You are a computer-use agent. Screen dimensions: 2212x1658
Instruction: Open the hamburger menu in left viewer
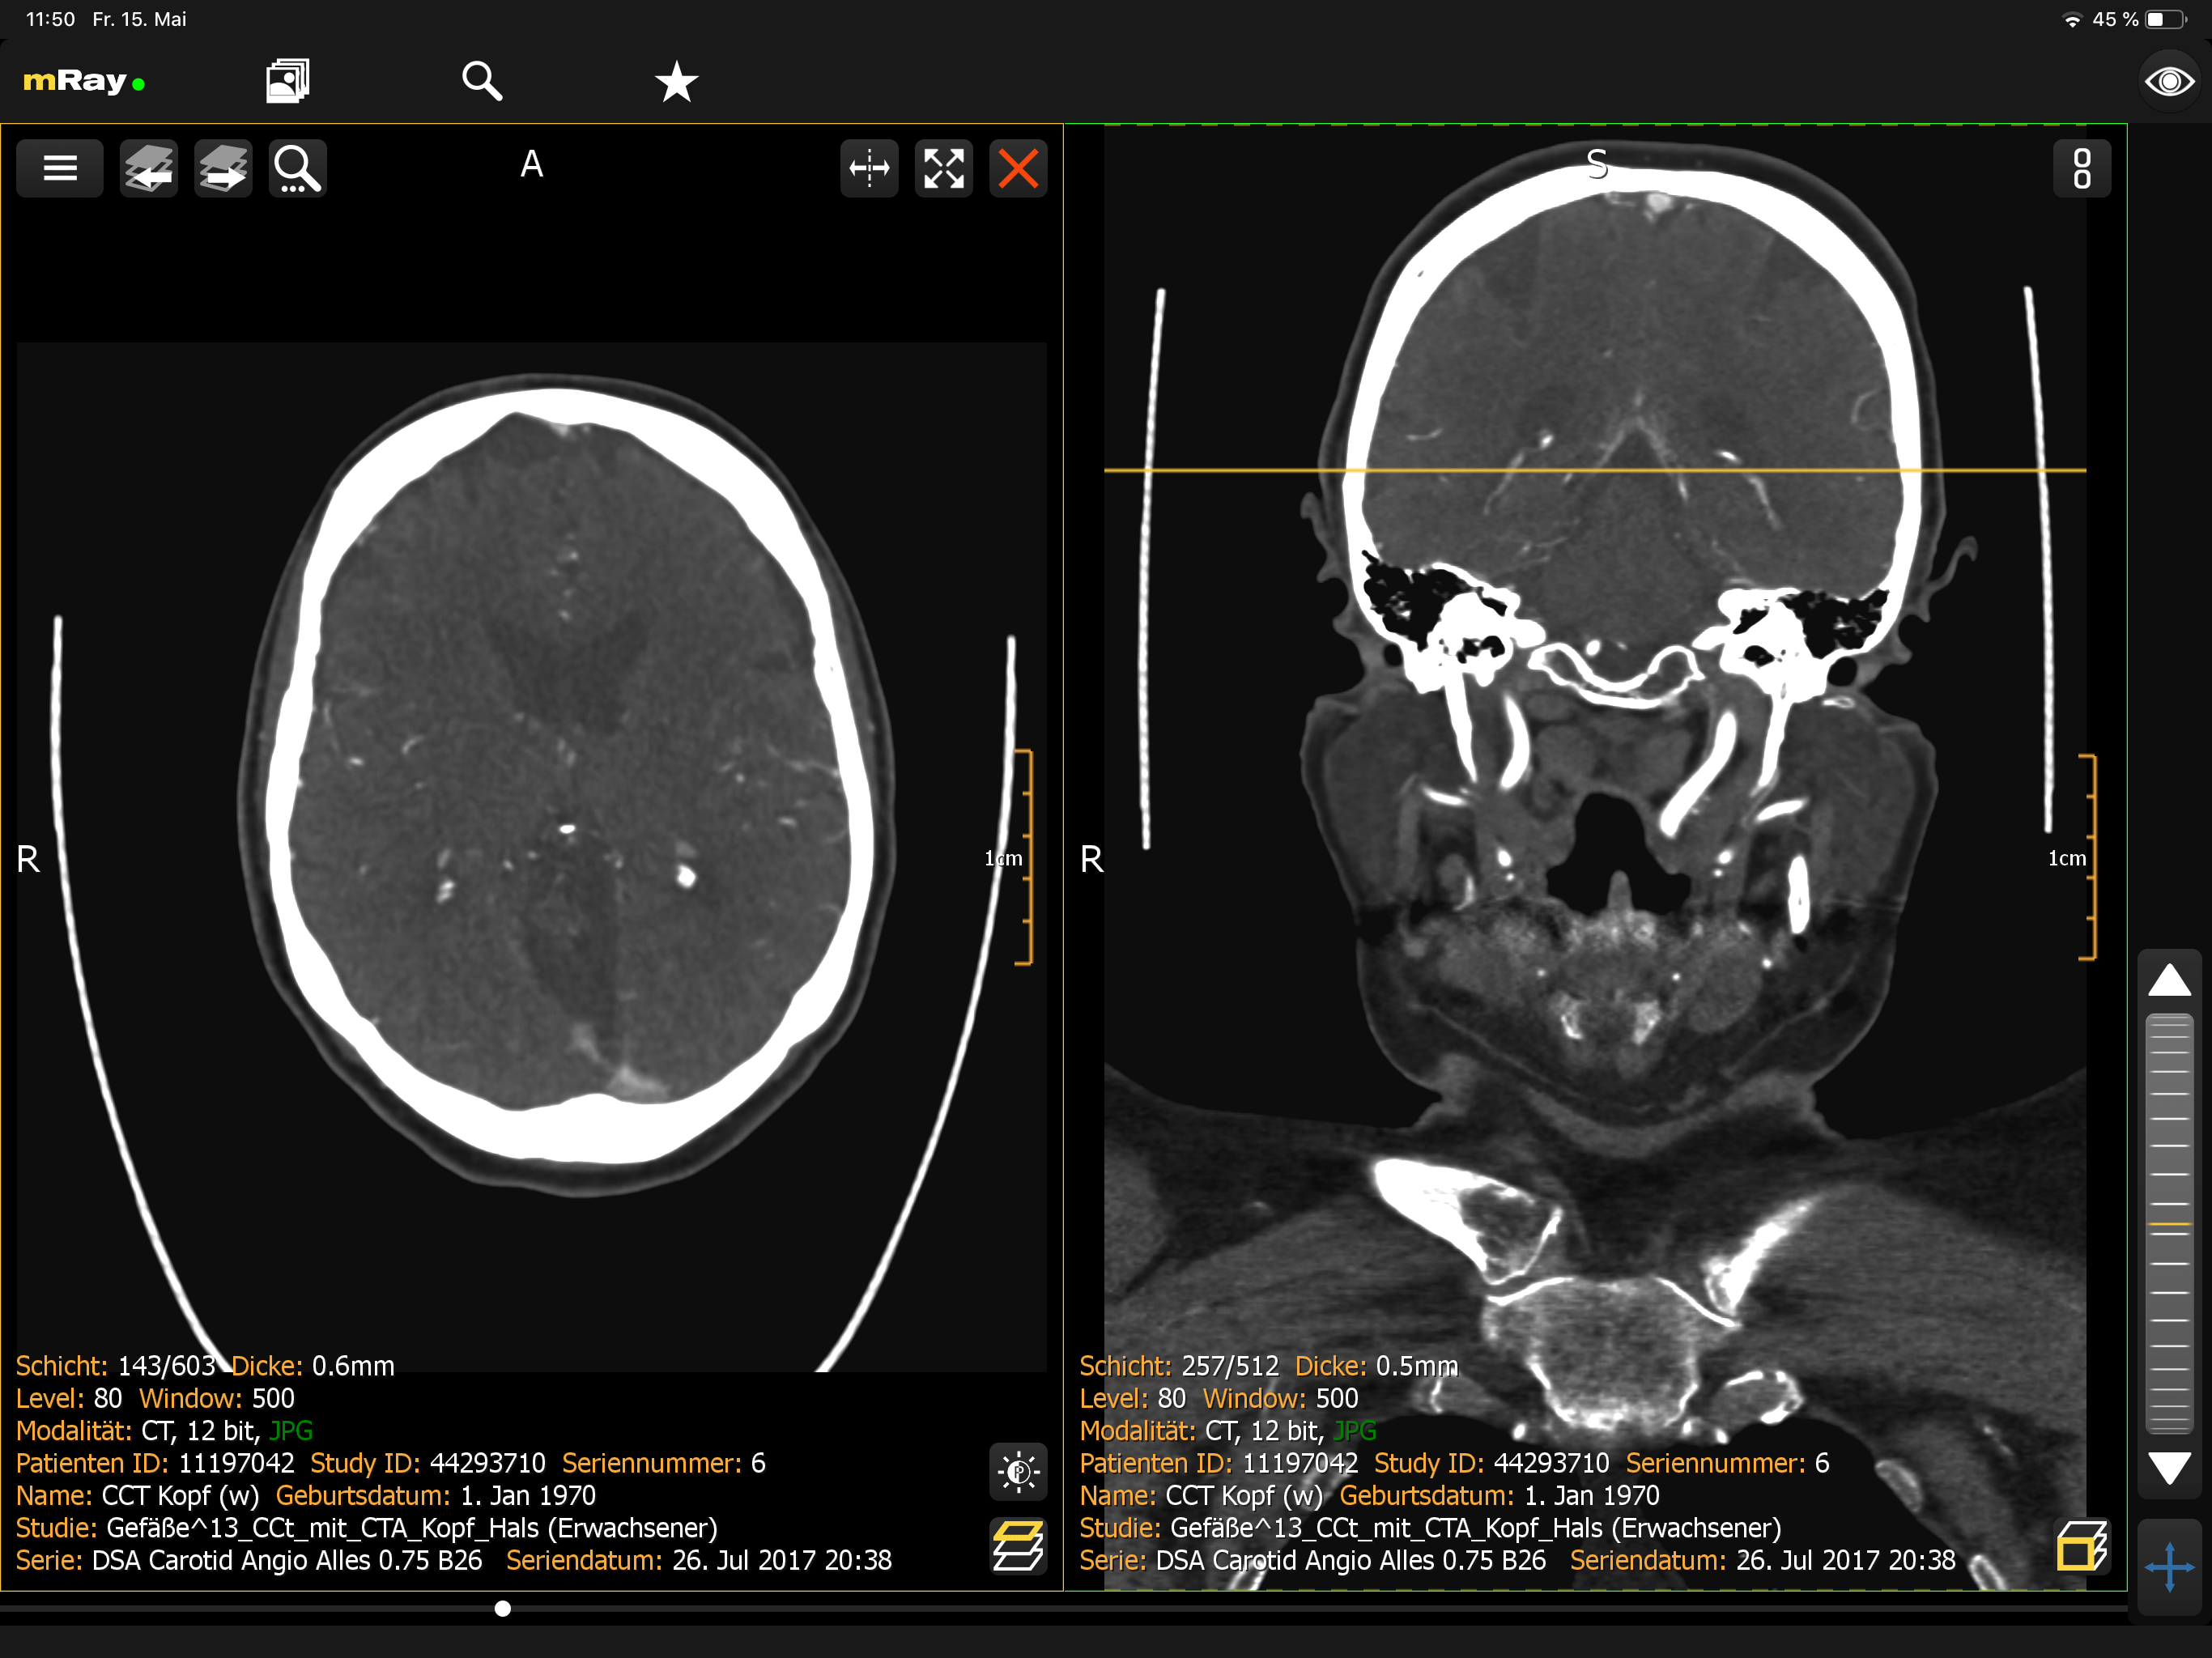pyautogui.click(x=60, y=168)
